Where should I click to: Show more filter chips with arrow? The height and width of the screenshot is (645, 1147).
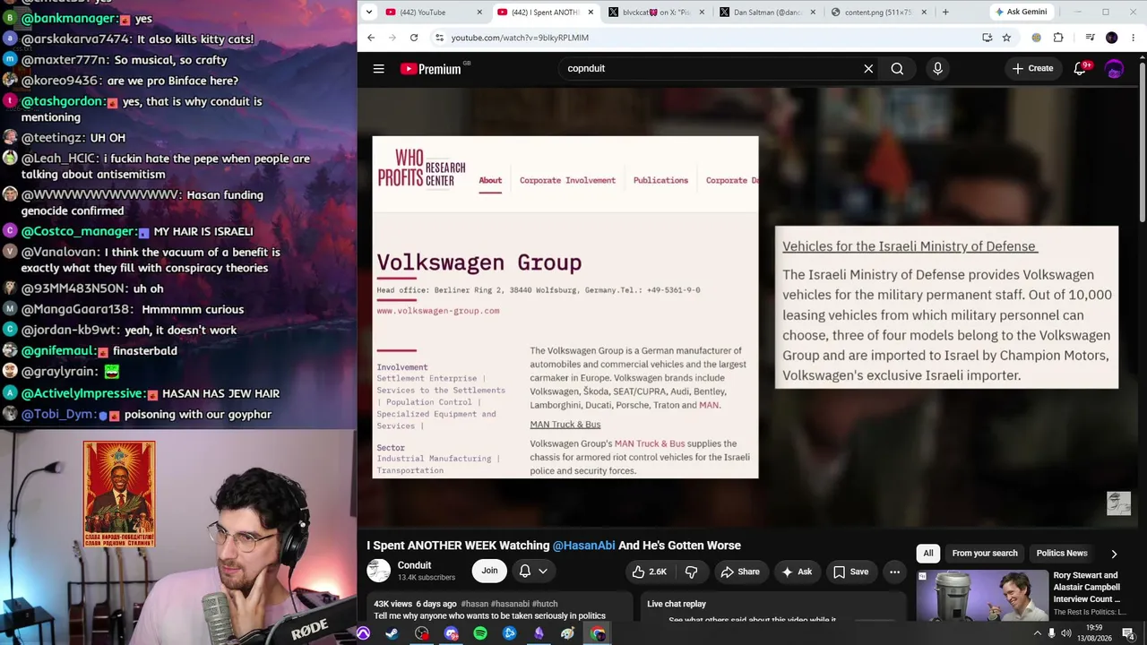[x=1114, y=554]
